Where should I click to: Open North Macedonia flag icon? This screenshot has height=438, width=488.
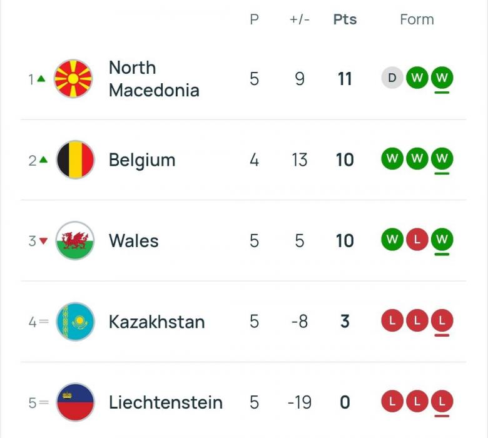tap(73, 78)
